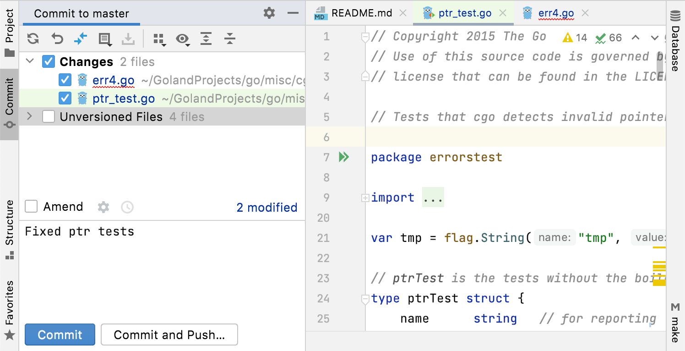
Task: Collapse the Changes tree node
Action: coord(30,61)
